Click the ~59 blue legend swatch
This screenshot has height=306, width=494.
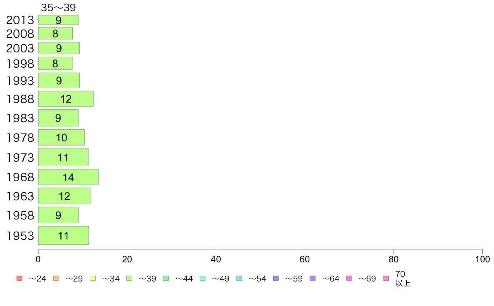pyautogui.click(x=276, y=278)
